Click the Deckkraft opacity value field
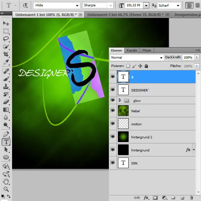 pos(188,58)
